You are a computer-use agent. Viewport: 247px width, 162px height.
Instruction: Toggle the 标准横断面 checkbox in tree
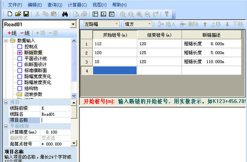20,70
